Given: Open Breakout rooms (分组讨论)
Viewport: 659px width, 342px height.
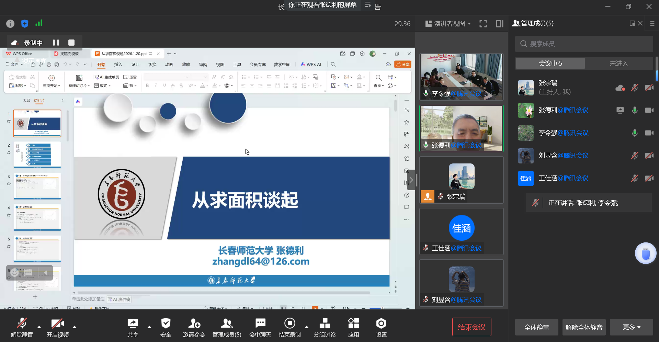Looking at the screenshot, I should [325, 324].
